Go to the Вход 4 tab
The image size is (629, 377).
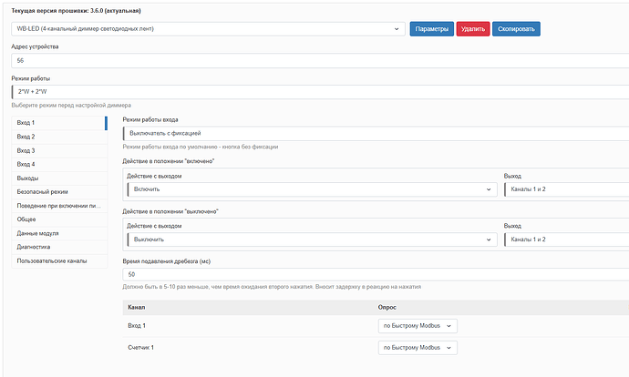coord(58,164)
